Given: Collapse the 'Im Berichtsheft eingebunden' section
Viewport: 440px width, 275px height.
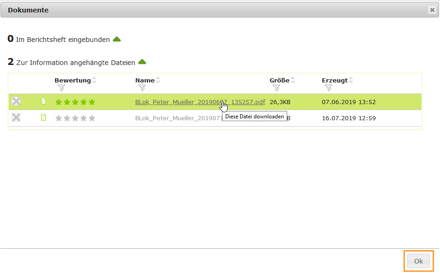Looking at the screenshot, I should pyautogui.click(x=117, y=40).
